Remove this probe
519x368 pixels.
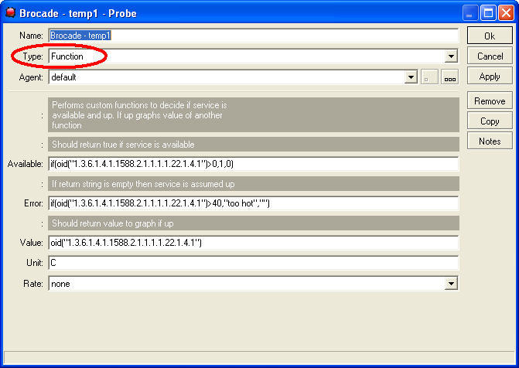click(x=490, y=101)
